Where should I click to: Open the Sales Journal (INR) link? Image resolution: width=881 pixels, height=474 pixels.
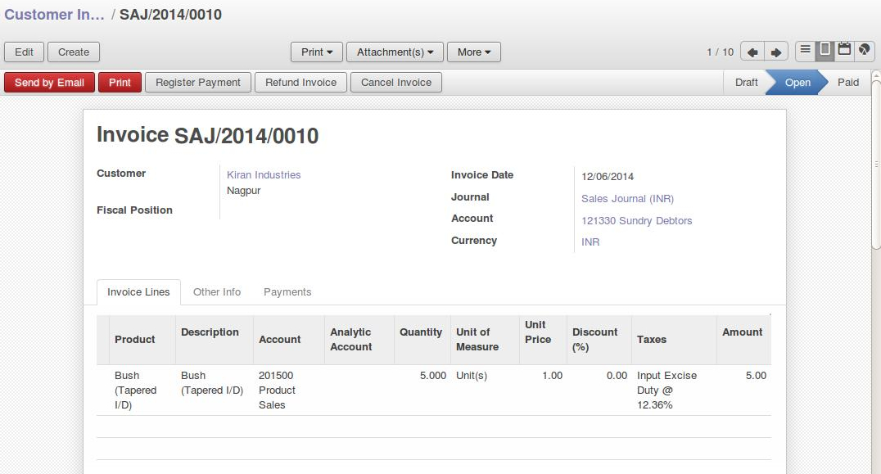(627, 198)
